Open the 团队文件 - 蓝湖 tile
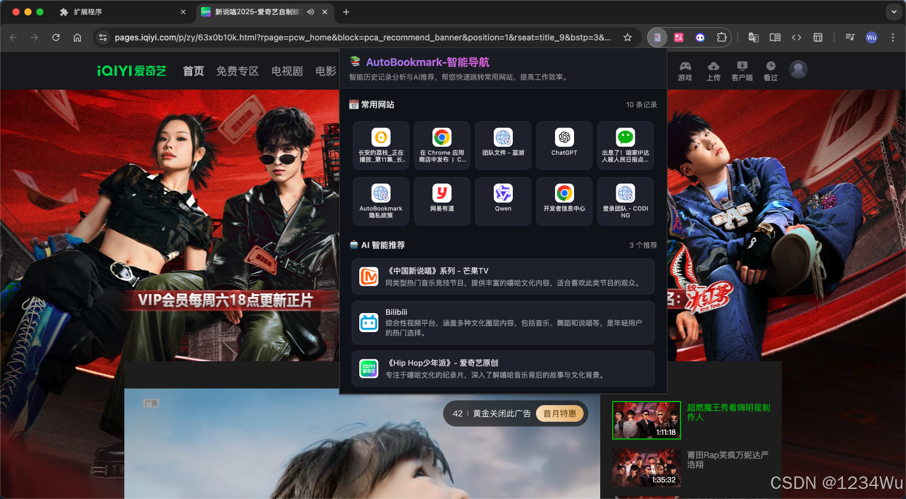 503,146
